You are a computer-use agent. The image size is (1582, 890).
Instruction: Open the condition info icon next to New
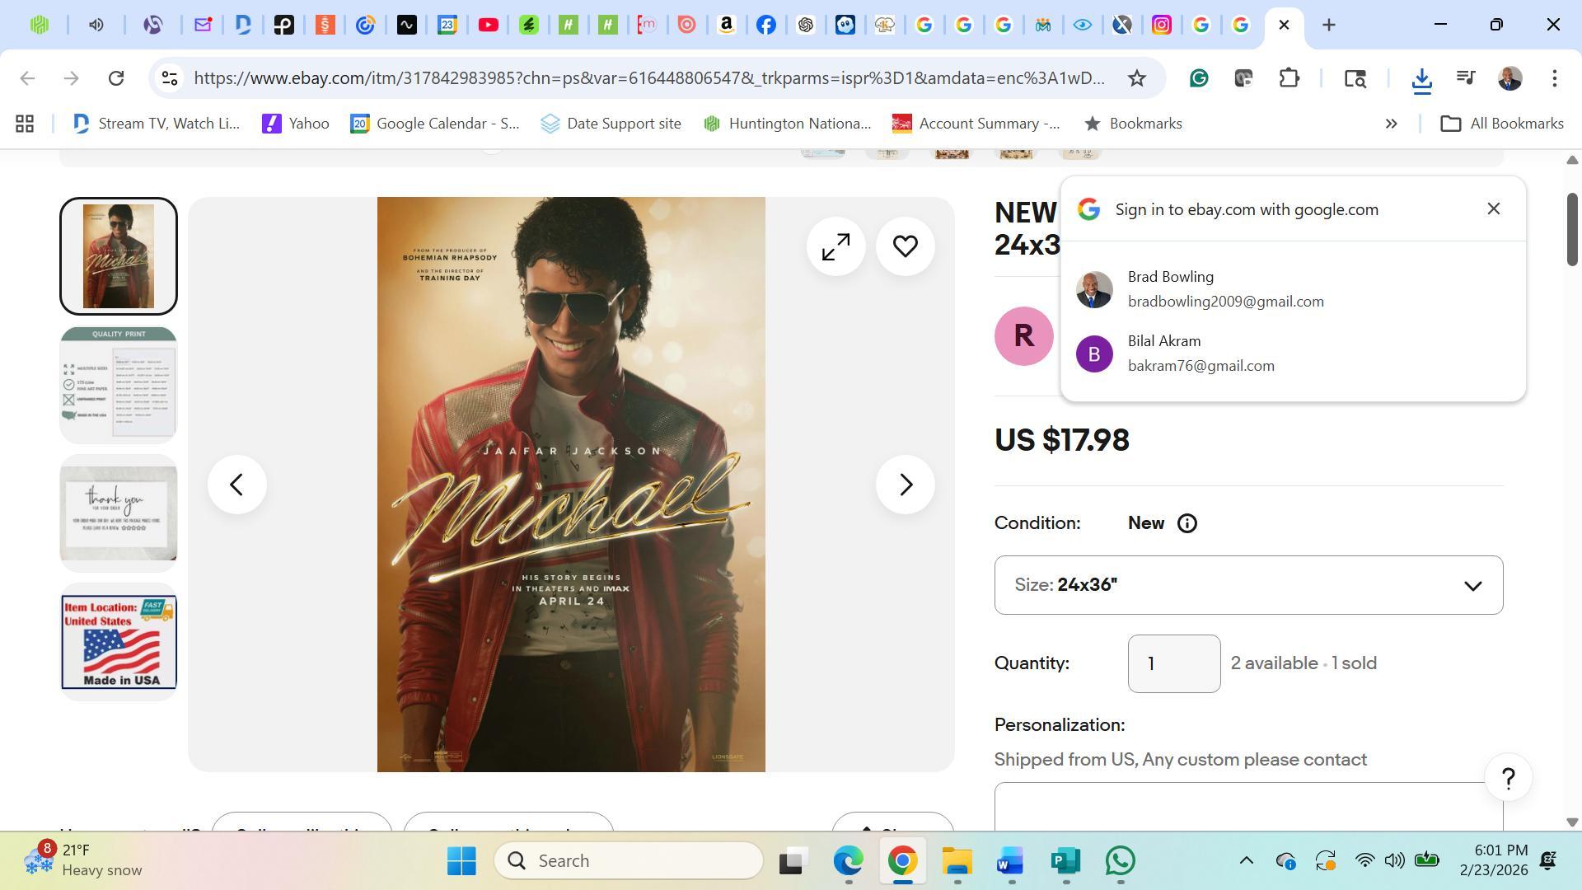coord(1186,523)
